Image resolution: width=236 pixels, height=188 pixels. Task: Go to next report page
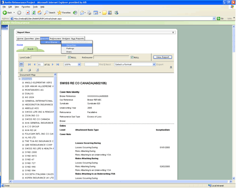53,65
